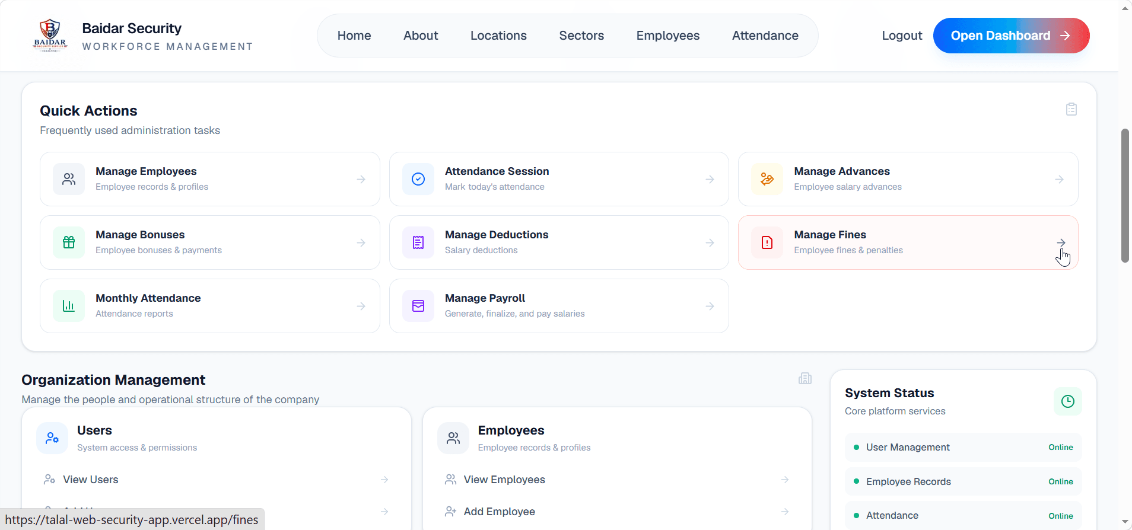Image resolution: width=1132 pixels, height=530 pixels.
Task: Open the Manage Employees card title
Action: (146, 171)
